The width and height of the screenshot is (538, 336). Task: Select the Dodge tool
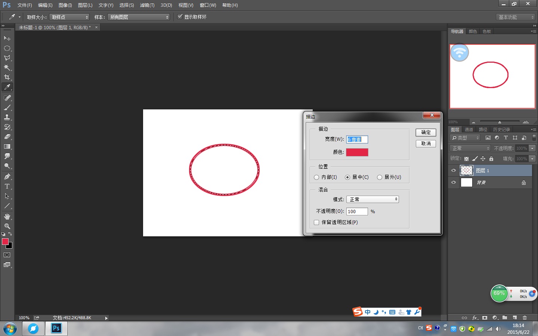pyautogui.click(x=7, y=166)
